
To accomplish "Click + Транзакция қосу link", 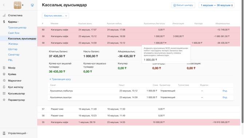I will click(x=60, y=79).
